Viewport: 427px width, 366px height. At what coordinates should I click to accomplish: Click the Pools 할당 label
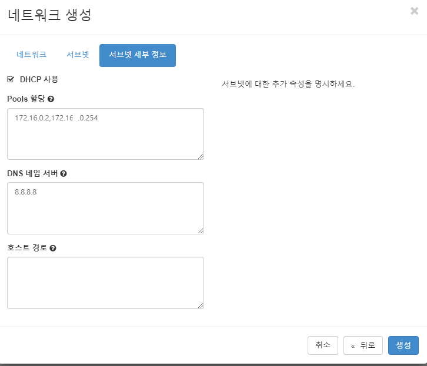pyautogui.click(x=26, y=99)
